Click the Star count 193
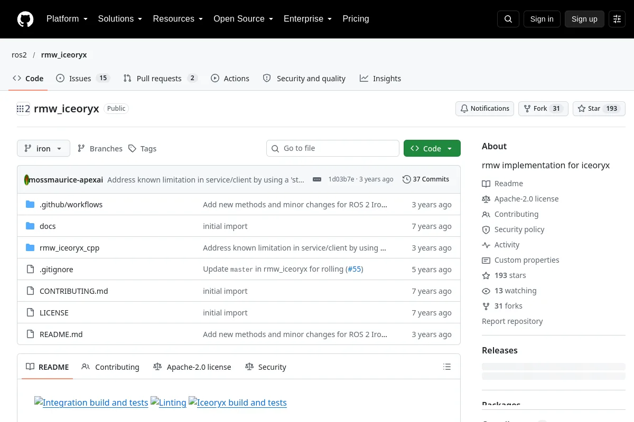 point(612,109)
